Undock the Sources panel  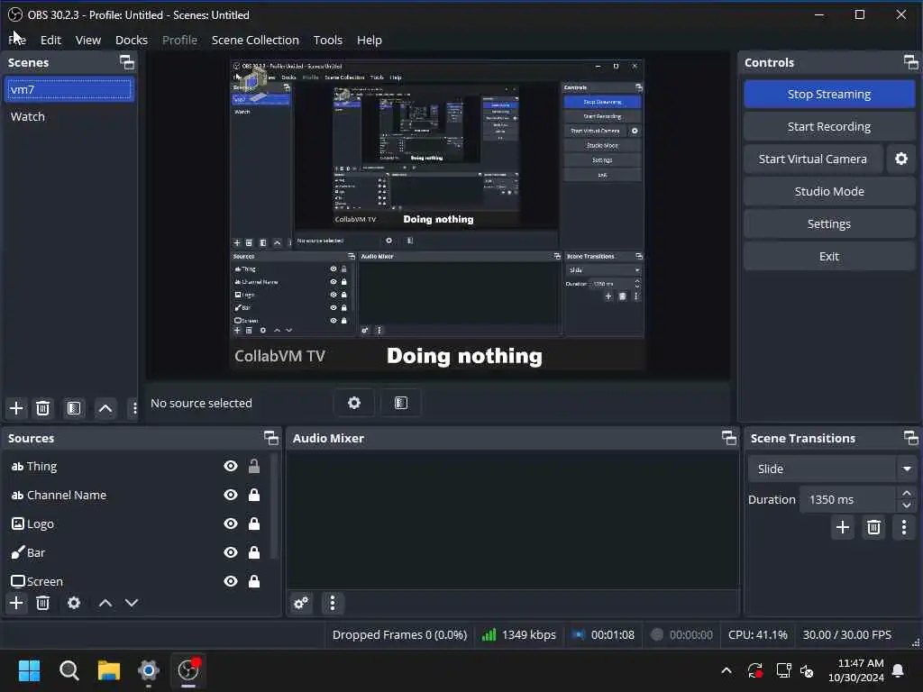coord(271,438)
